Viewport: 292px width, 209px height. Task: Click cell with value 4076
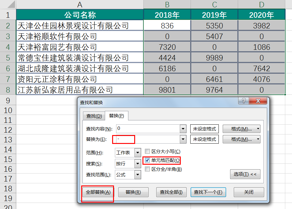tap(261, 79)
